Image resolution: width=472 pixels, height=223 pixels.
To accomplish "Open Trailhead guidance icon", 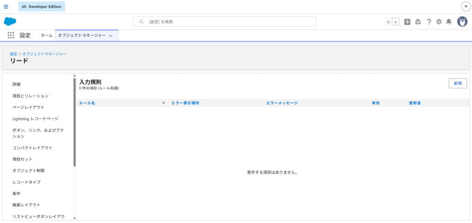I will point(418,22).
